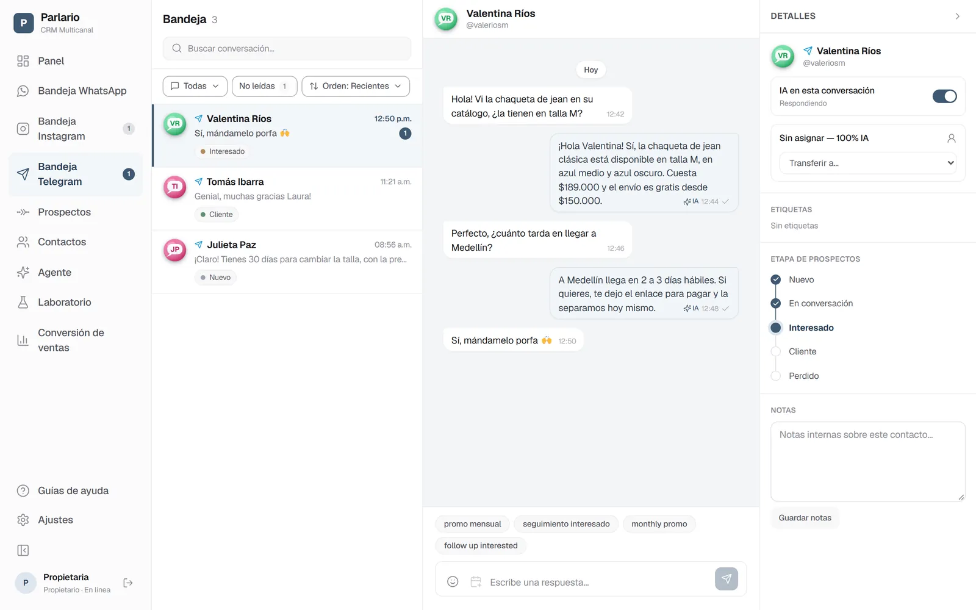Click the send message button
The width and height of the screenshot is (976, 610).
coord(727,579)
